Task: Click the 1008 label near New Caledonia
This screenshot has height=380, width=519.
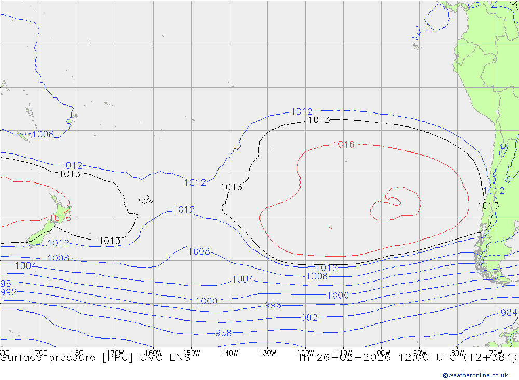Action: point(43,134)
